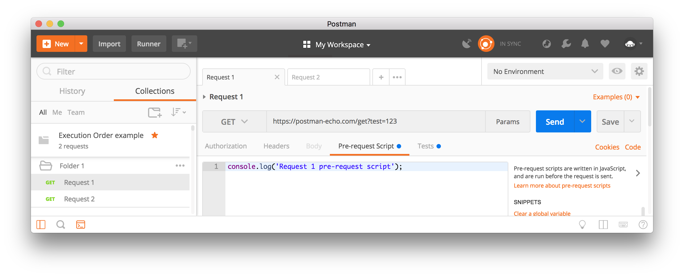The width and height of the screenshot is (684, 277).
Task: Switch to the History tab
Action: [x=72, y=91]
